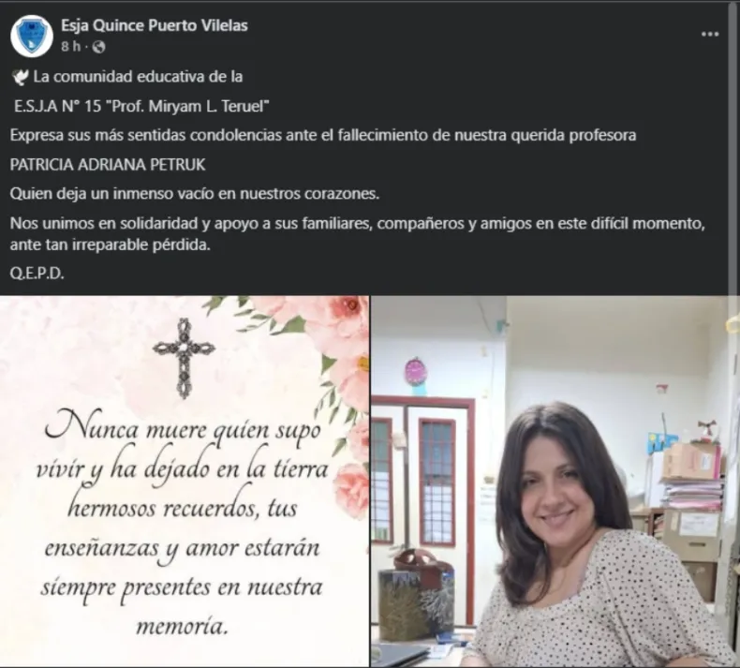Click the E.S.J.A N° 15 school name line
The image size is (740, 668).
click(x=141, y=106)
